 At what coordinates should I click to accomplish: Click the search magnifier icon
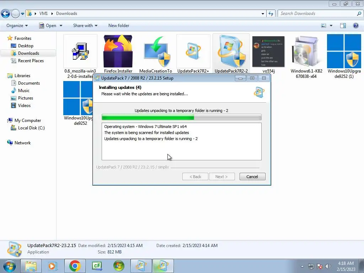pos(359,14)
